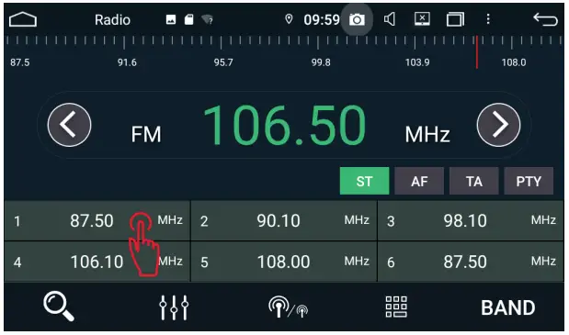Seek to the next station

(498, 125)
